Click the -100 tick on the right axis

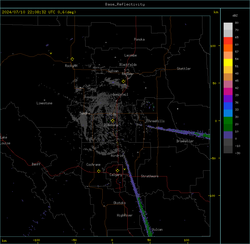click(x=212, y=196)
